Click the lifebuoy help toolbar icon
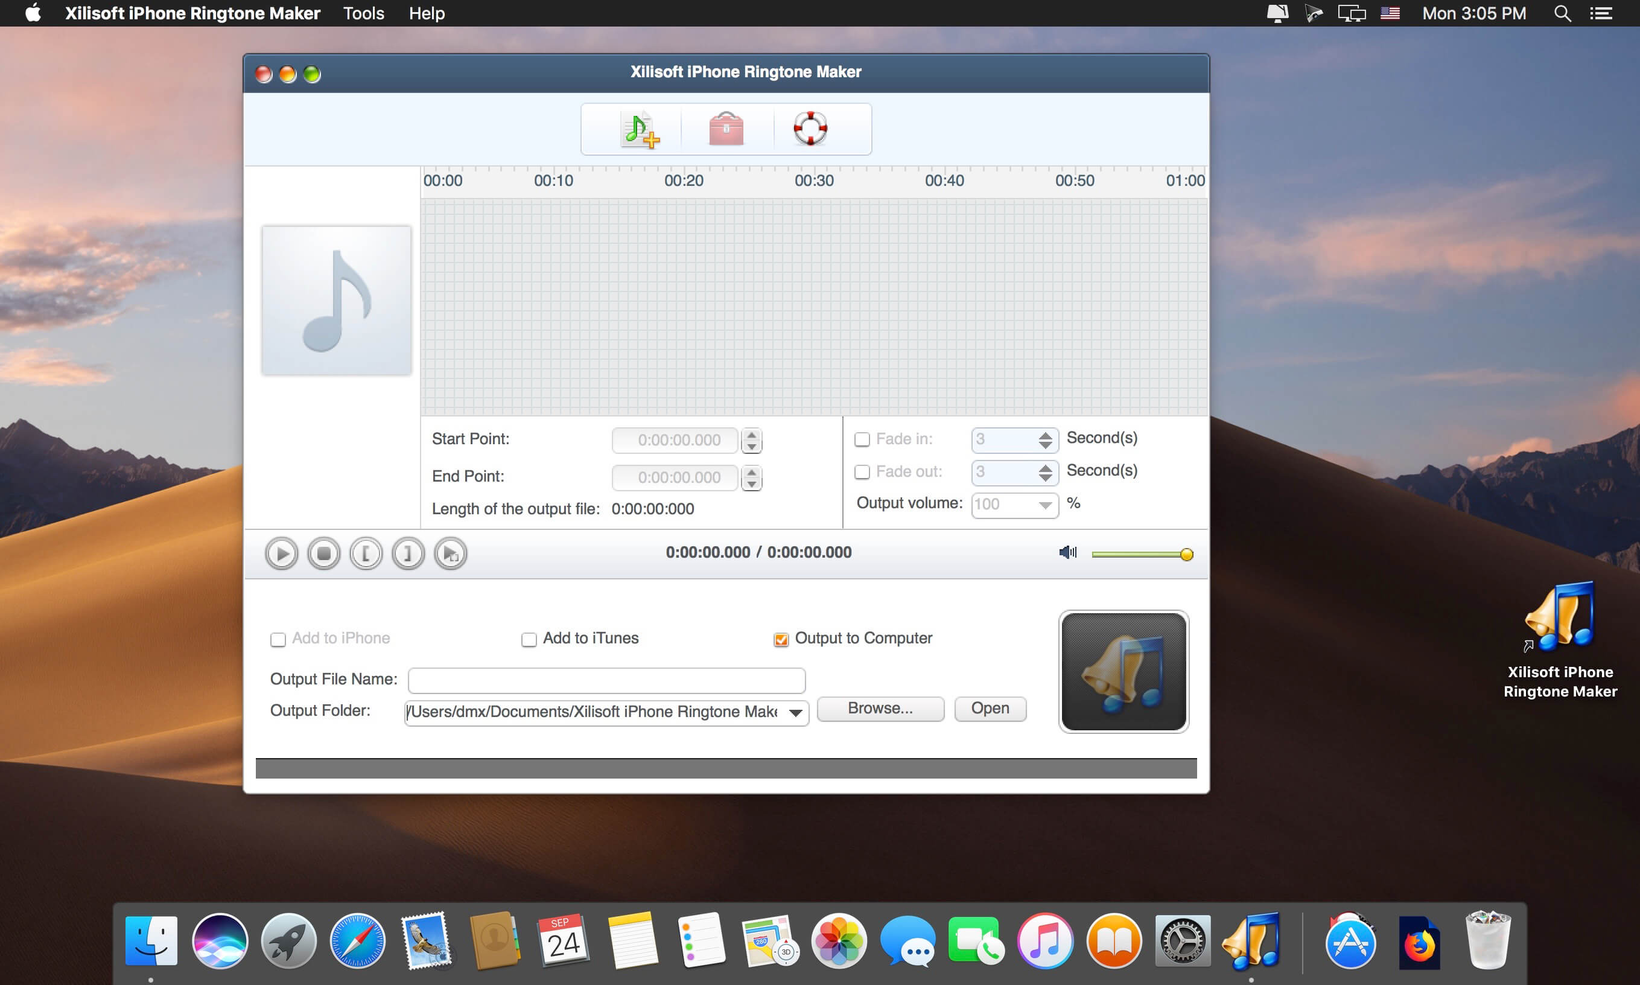 click(x=810, y=128)
